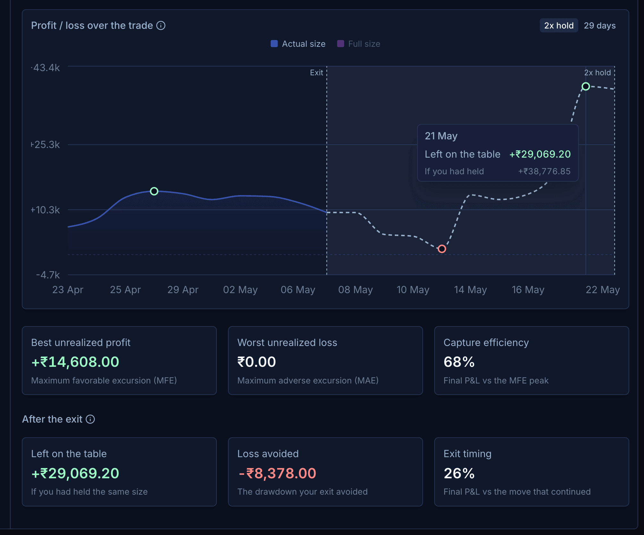Click the 2x hold label inside chart
This screenshot has width=644, height=535.
click(x=597, y=73)
